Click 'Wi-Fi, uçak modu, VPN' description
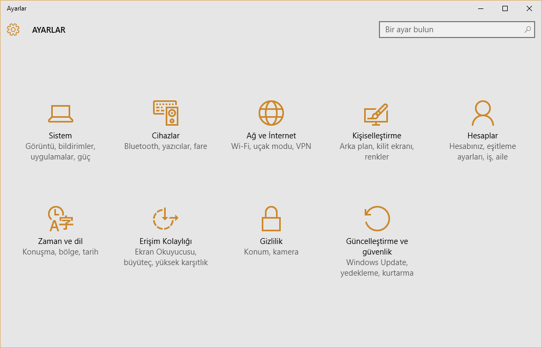The width and height of the screenshot is (542, 348). pyautogui.click(x=271, y=146)
